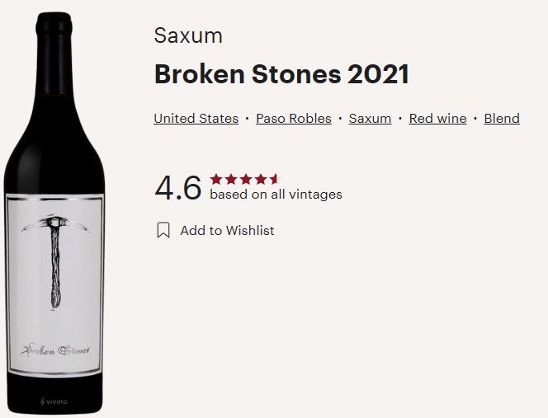Open the Red wine category link
The image size is (548, 418).
[x=437, y=119]
